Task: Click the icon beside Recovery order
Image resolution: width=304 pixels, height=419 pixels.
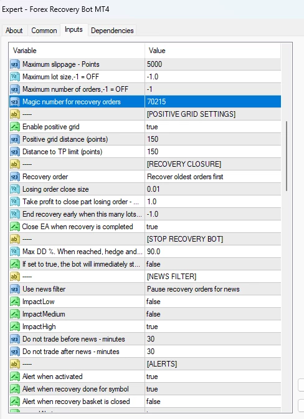Action: [15, 177]
